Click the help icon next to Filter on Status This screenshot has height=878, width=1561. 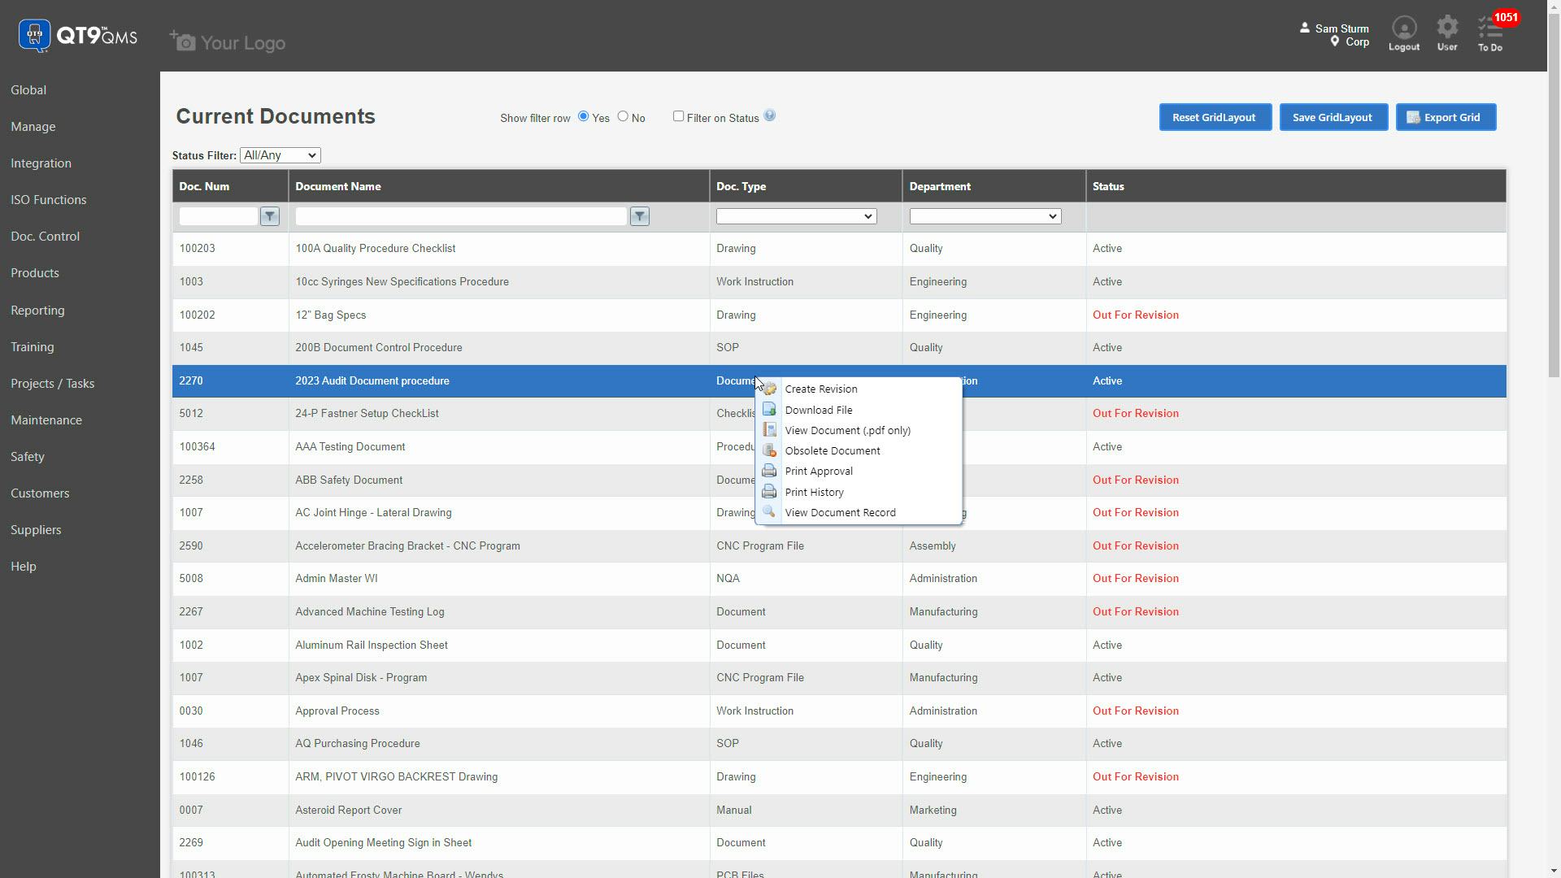tap(769, 116)
